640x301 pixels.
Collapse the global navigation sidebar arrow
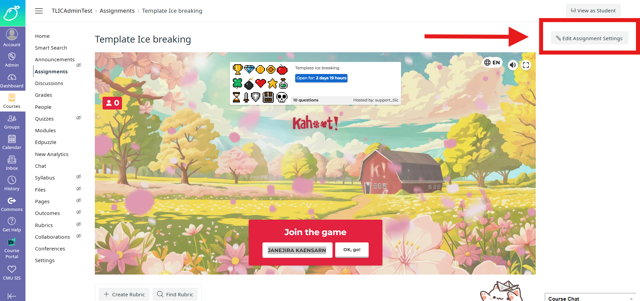[x=12, y=296]
